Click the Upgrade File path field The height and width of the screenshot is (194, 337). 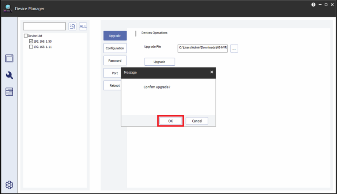click(202, 48)
